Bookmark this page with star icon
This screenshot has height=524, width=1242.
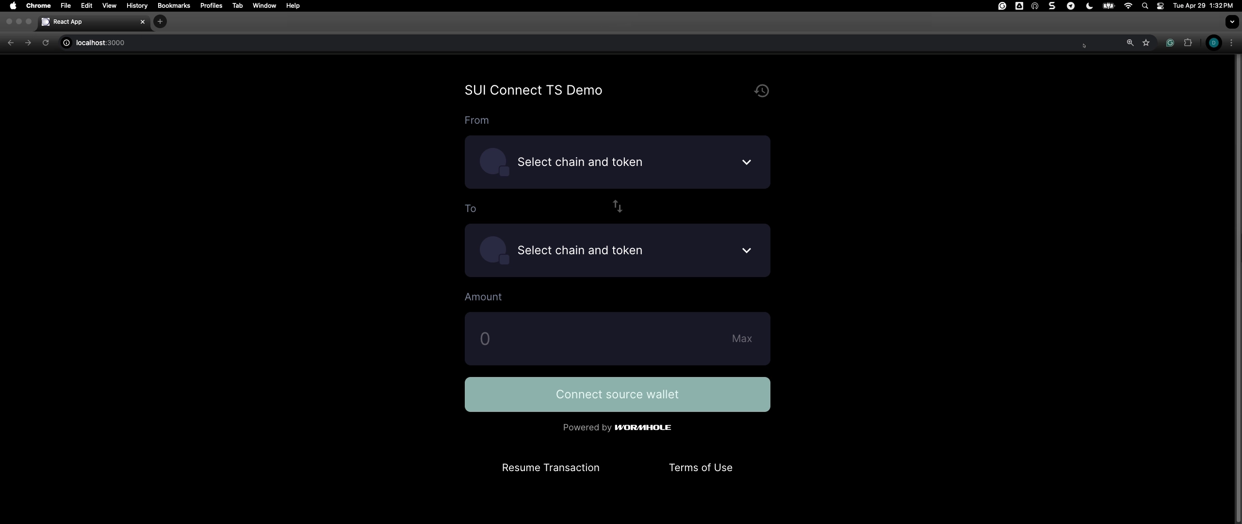(x=1146, y=43)
